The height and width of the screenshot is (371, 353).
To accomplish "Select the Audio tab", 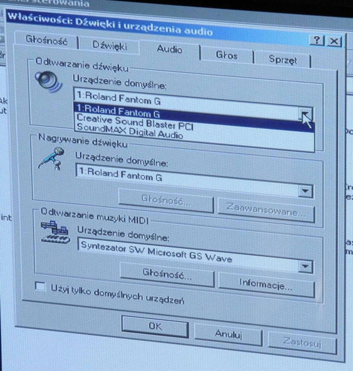I will point(170,49).
